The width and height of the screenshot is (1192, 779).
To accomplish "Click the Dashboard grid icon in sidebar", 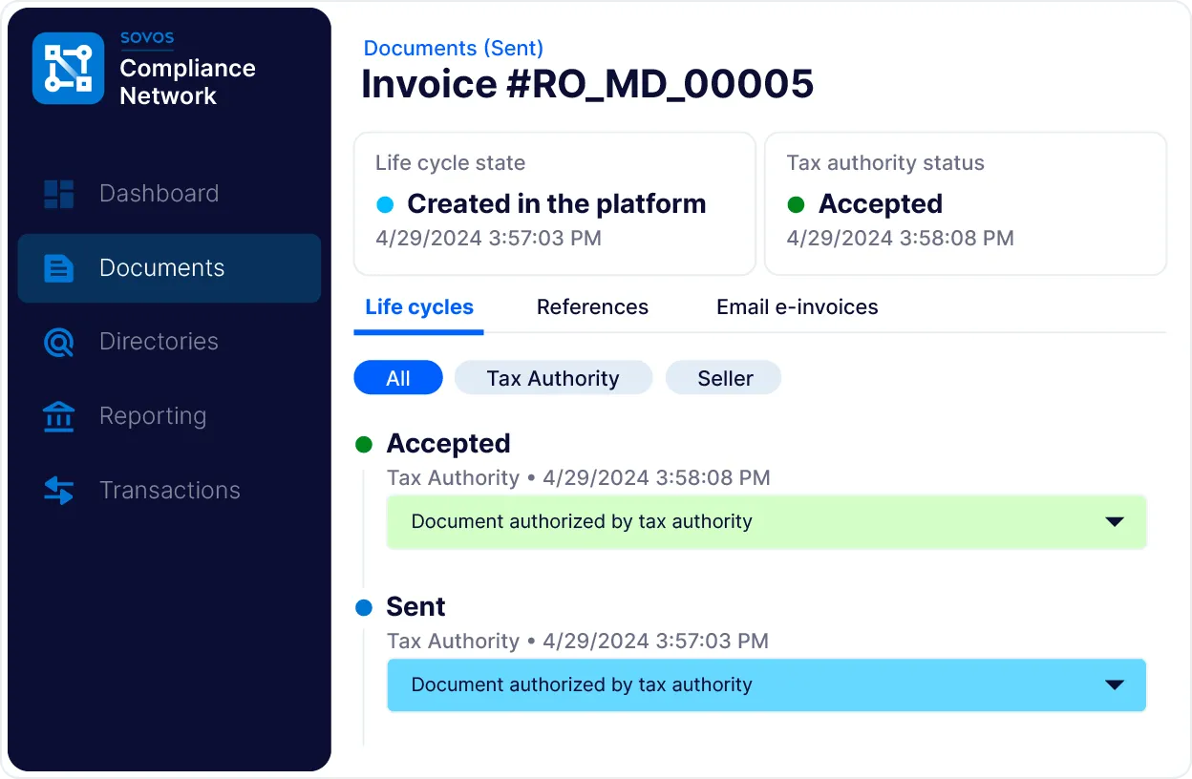I will pyautogui.click(x=59, y=194).
